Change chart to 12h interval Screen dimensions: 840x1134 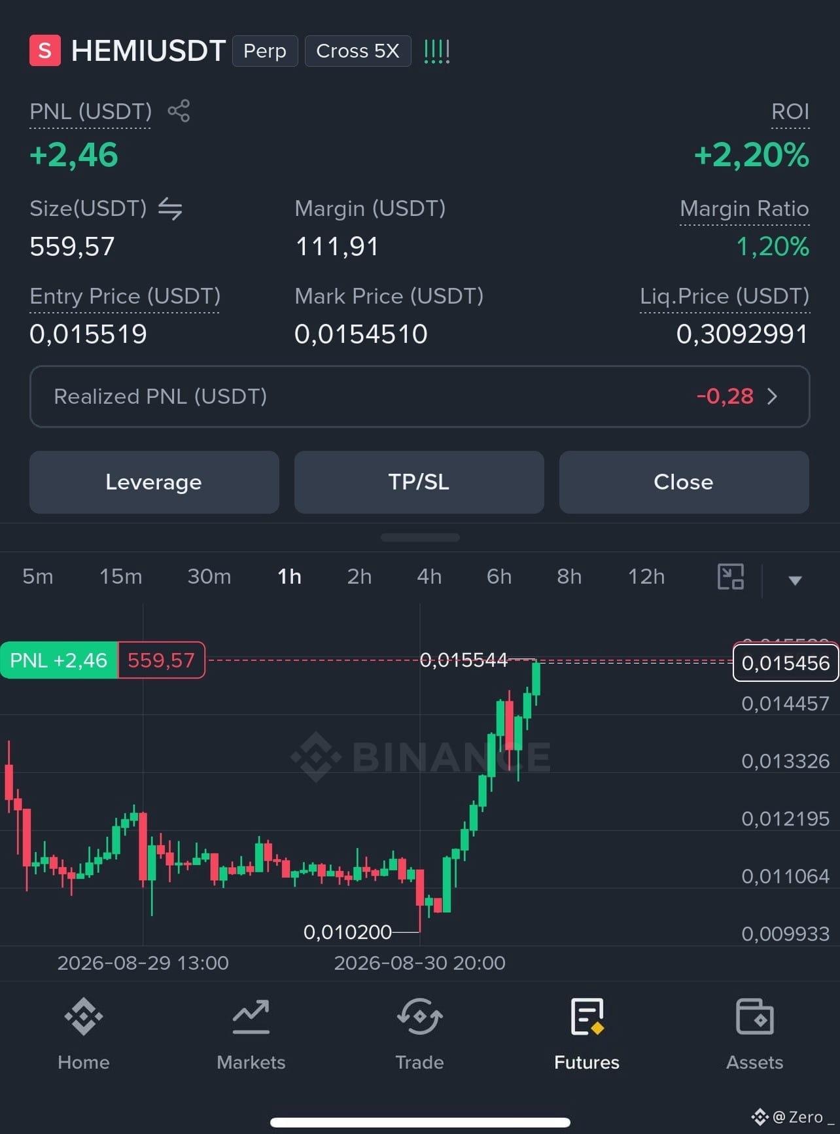pyautogui.click(x=646, y=576)
